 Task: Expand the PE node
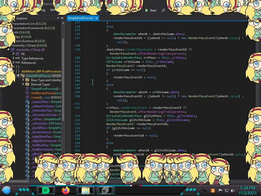(x=14, y=54)
